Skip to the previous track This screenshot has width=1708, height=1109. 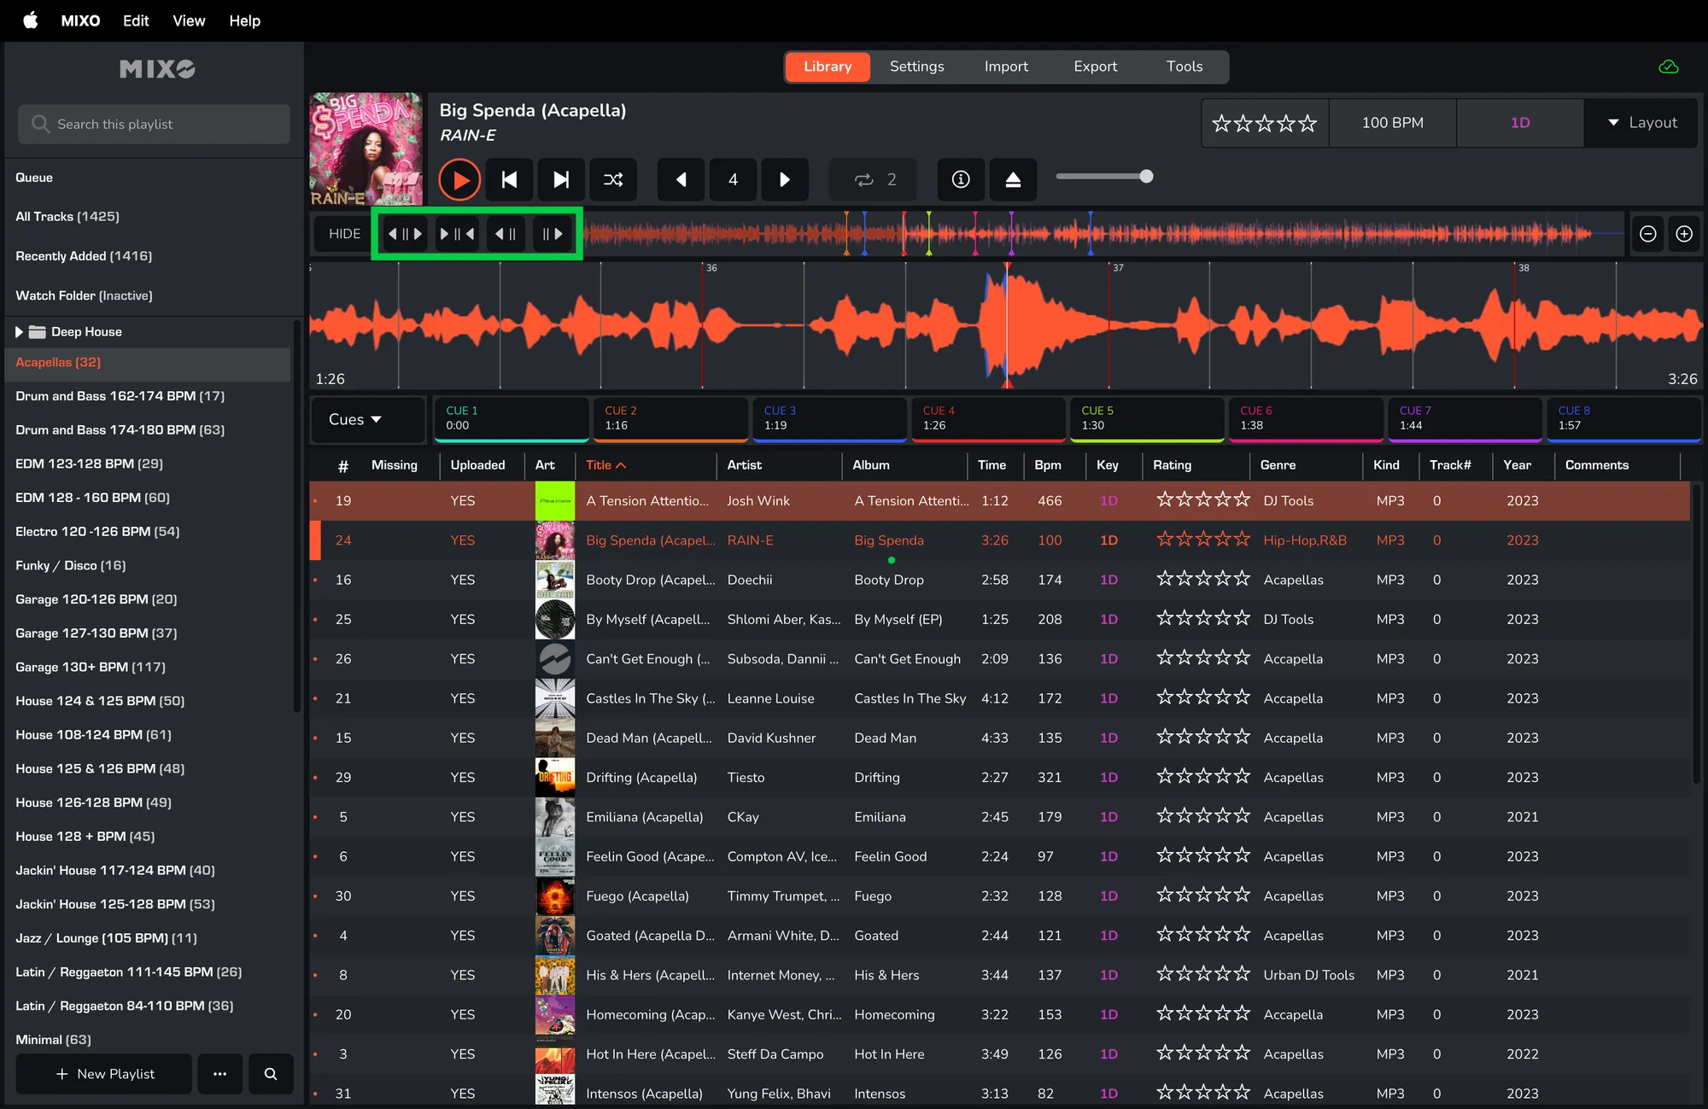510,179
